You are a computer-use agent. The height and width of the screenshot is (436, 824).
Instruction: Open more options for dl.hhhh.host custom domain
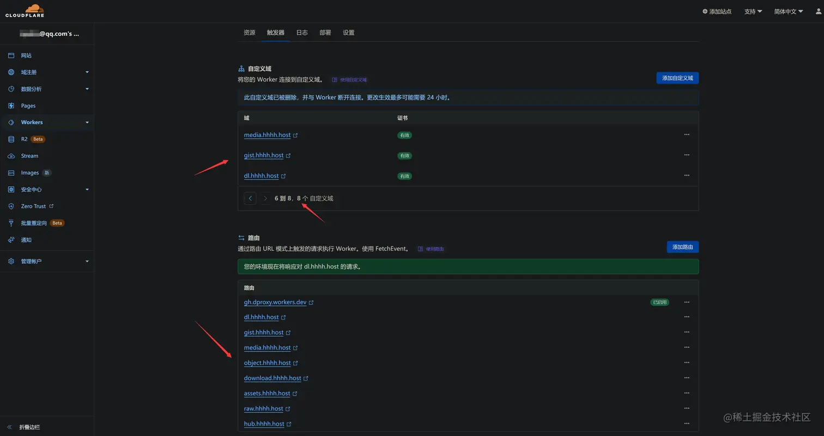coord(687,175)
